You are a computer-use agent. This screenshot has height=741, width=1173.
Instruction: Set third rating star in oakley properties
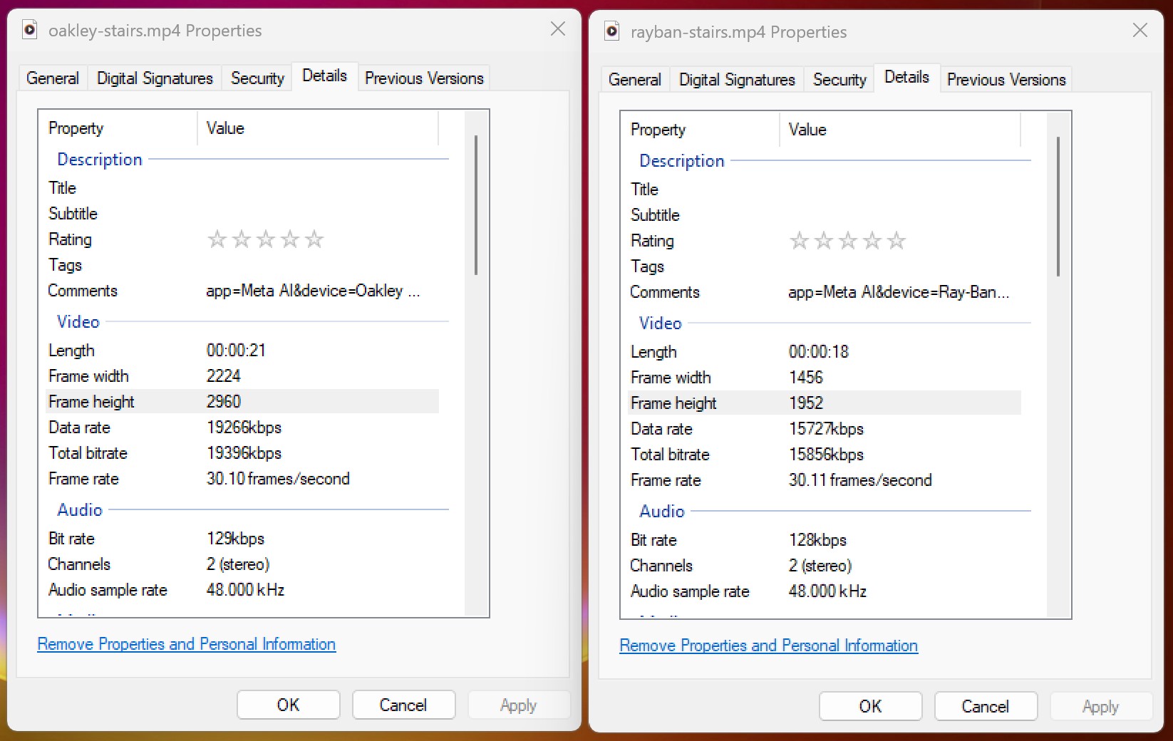coord(266,239)
